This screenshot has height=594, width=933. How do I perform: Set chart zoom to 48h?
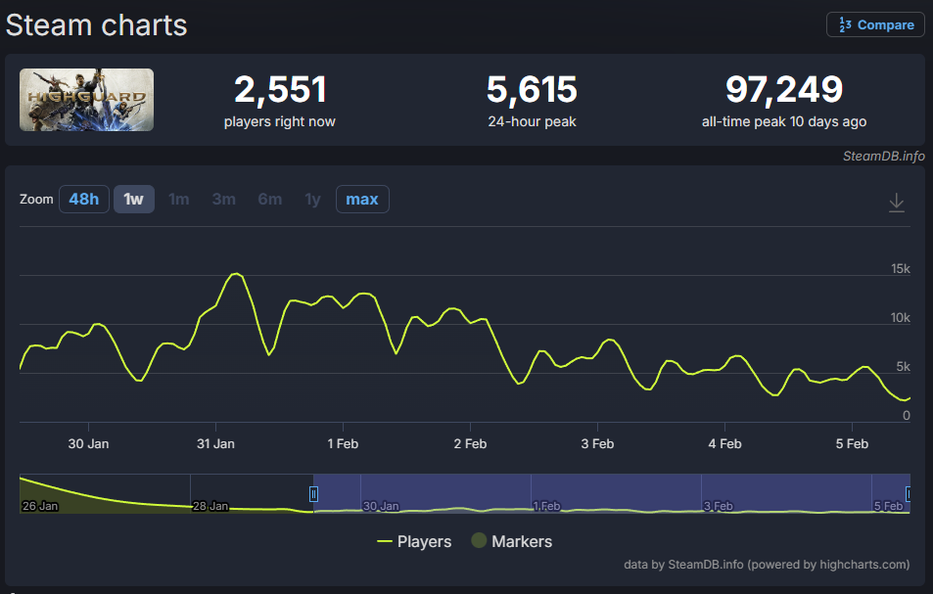pos(84,200)
